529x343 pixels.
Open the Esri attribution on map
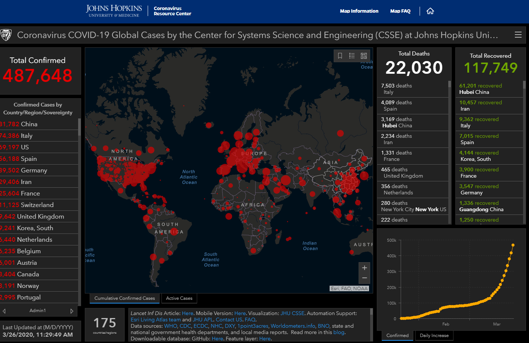point(349,289)
